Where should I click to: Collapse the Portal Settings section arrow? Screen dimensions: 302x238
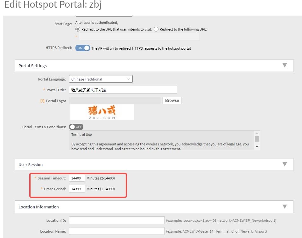(284, 65)
